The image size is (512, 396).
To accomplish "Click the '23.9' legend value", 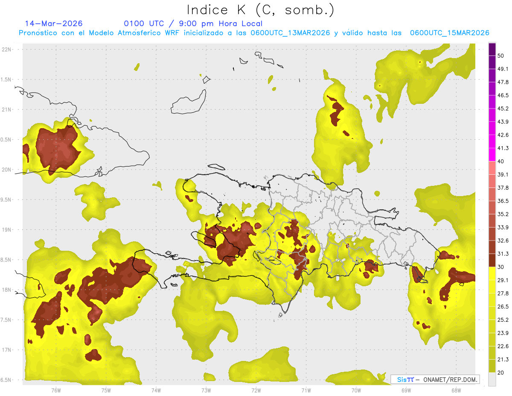I will point(503,333).
